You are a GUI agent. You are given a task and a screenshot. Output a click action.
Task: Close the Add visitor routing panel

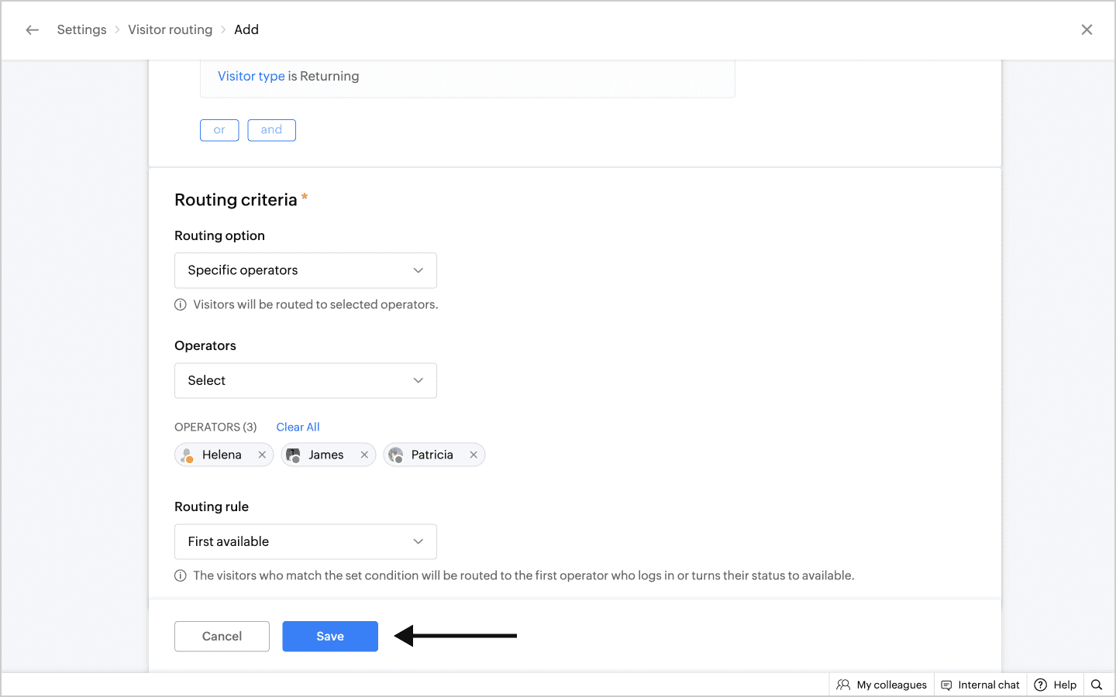[1087, 29]
